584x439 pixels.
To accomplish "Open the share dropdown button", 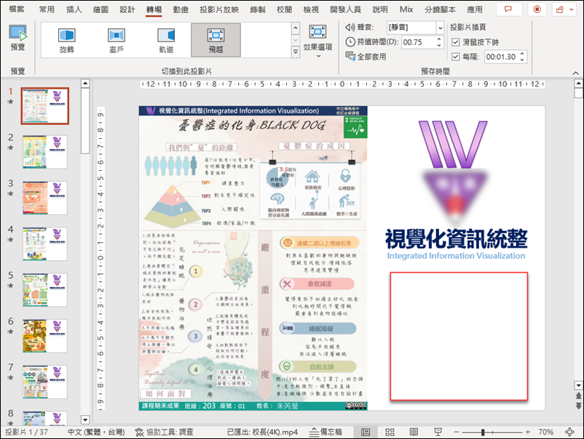I will [564, 9].
